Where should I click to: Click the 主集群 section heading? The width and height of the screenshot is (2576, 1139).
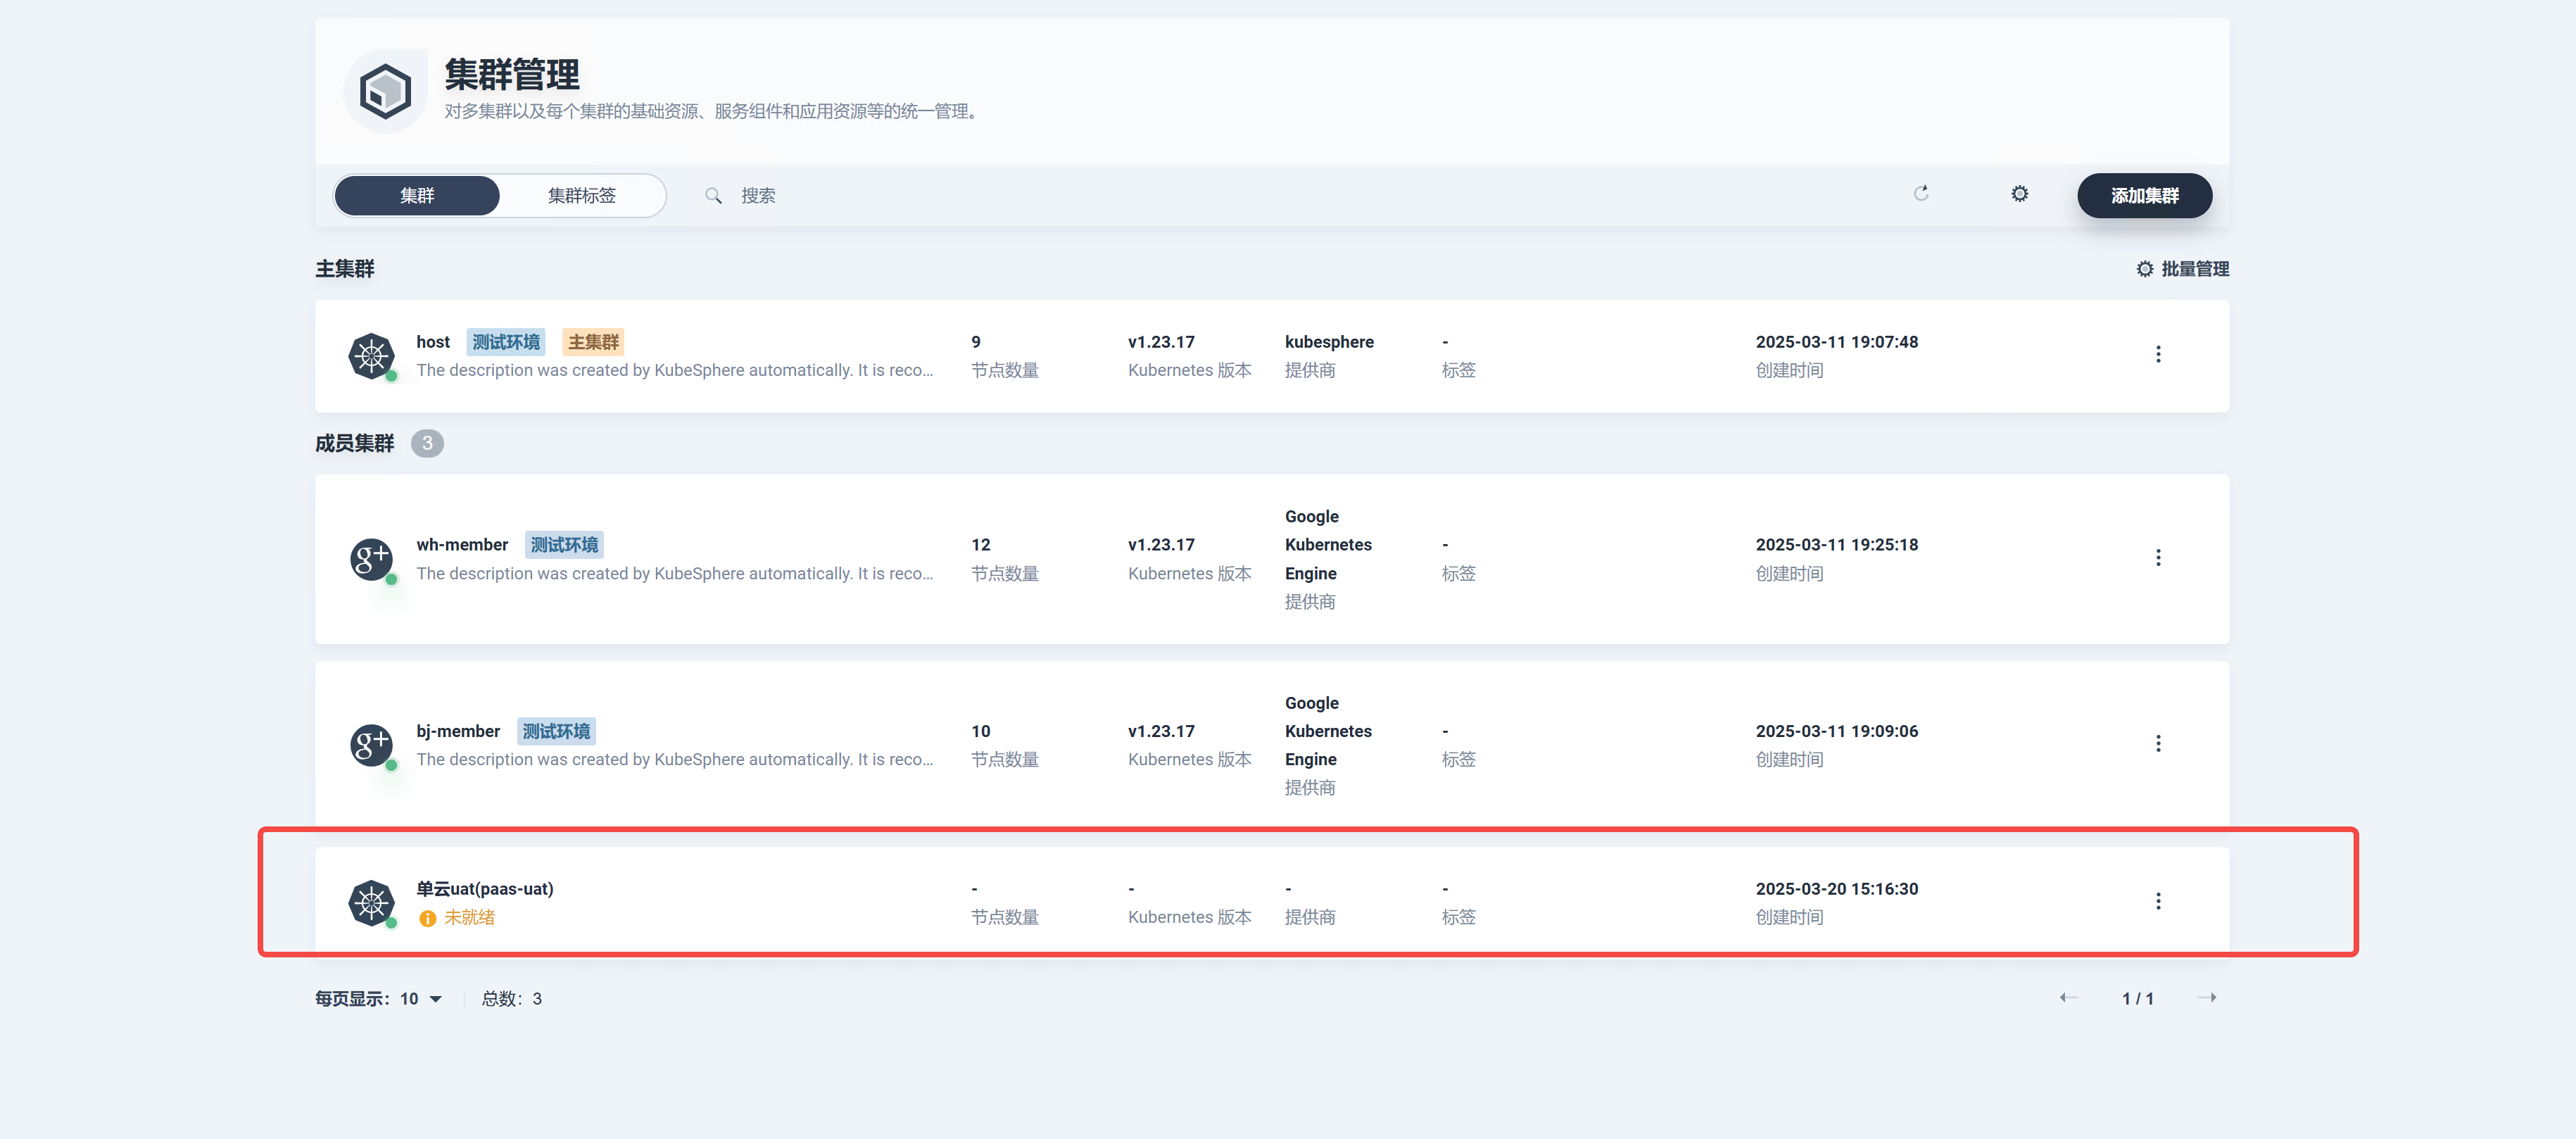pos(344,269)
